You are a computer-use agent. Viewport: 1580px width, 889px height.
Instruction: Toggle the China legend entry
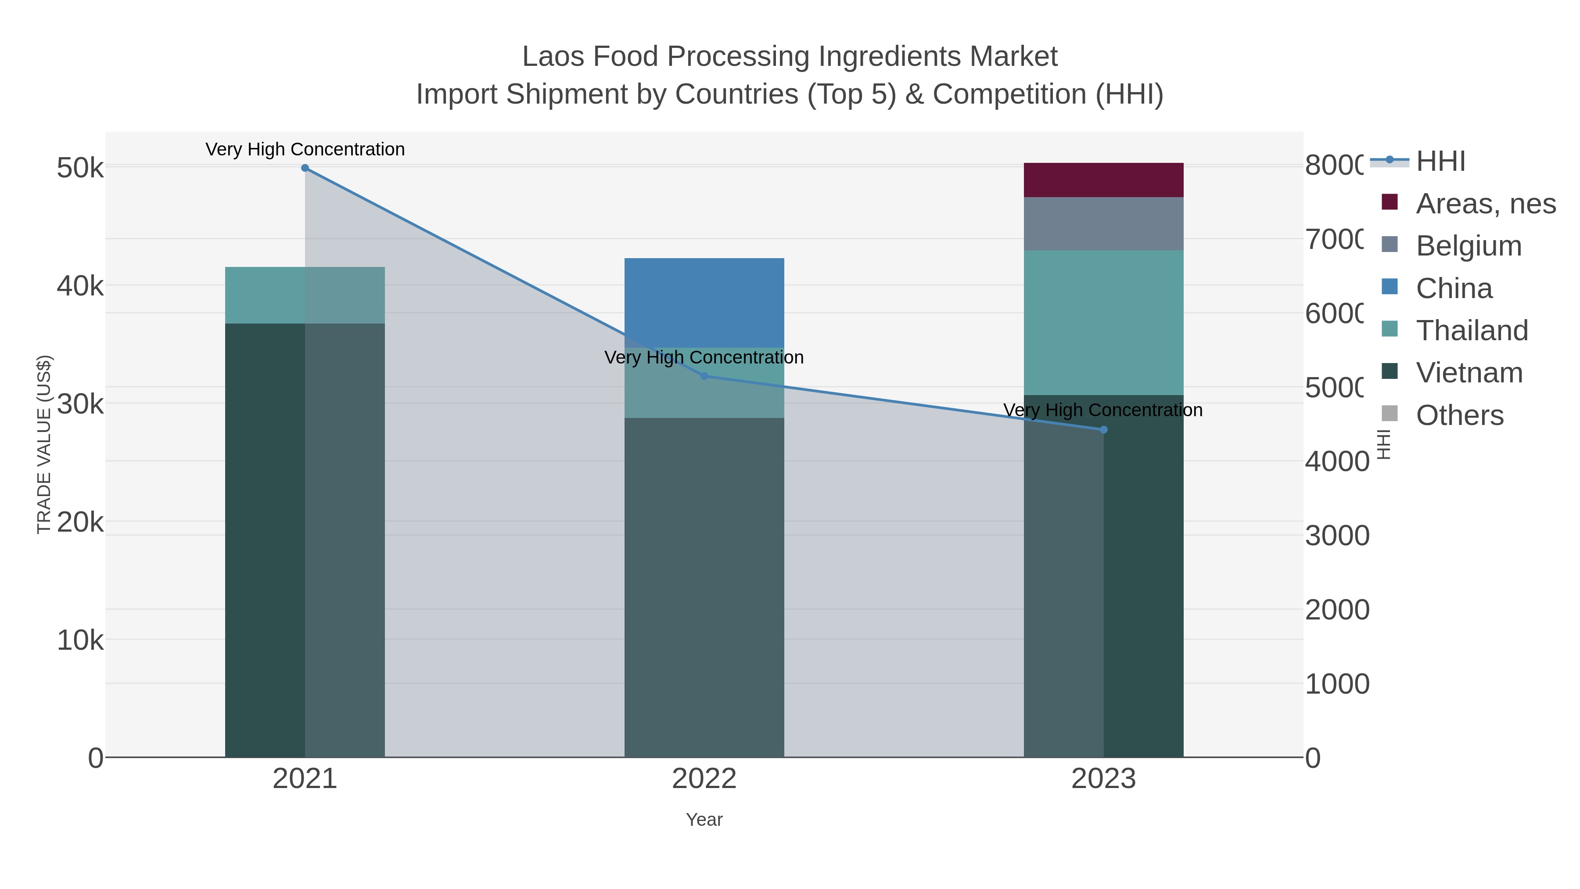[x=1436, y=288]
